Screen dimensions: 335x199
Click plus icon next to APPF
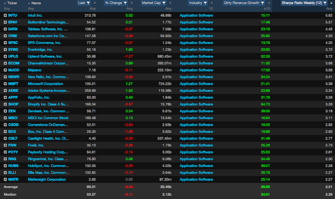[x=5, y=97]
